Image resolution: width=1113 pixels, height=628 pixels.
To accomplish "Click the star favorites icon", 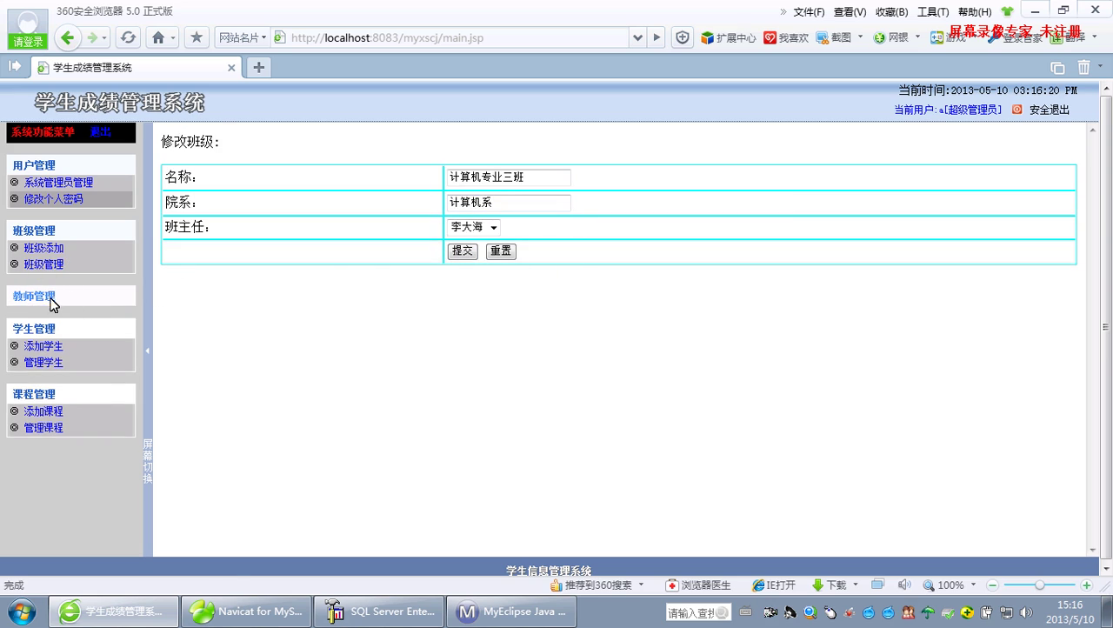I will [197, 37].
